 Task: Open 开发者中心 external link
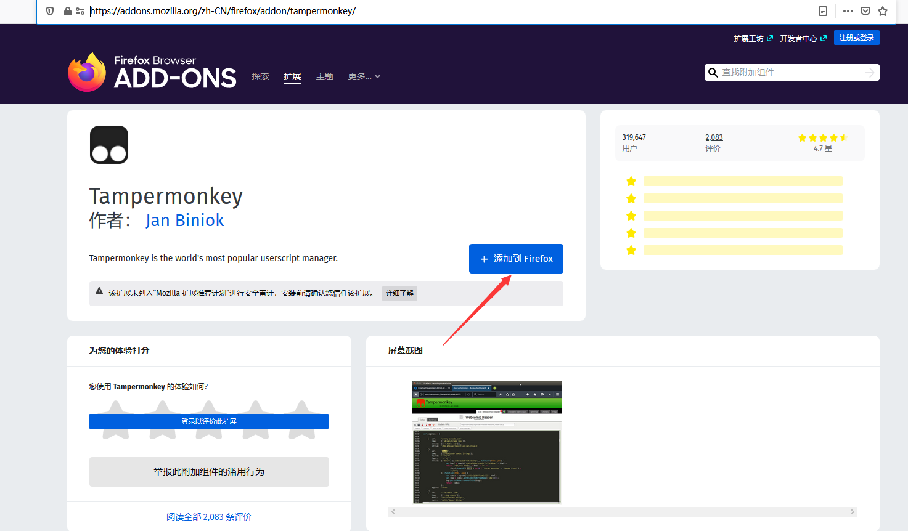803,38
